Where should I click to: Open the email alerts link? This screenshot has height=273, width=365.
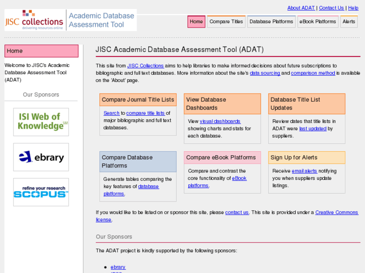pos(304,171)
